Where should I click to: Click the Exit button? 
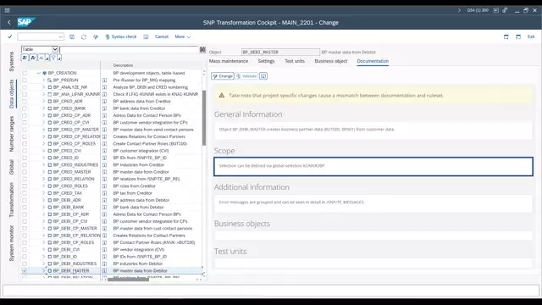tap(531, 36)
